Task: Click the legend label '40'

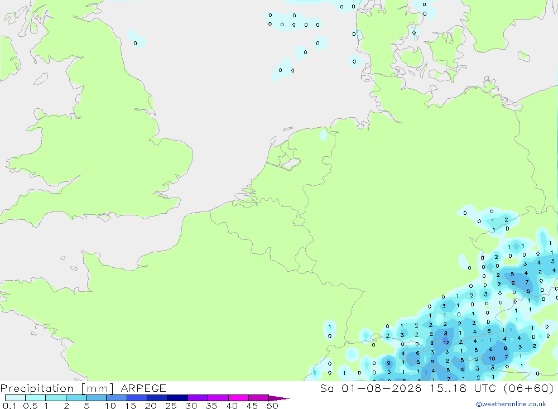Action: point(232,406)
